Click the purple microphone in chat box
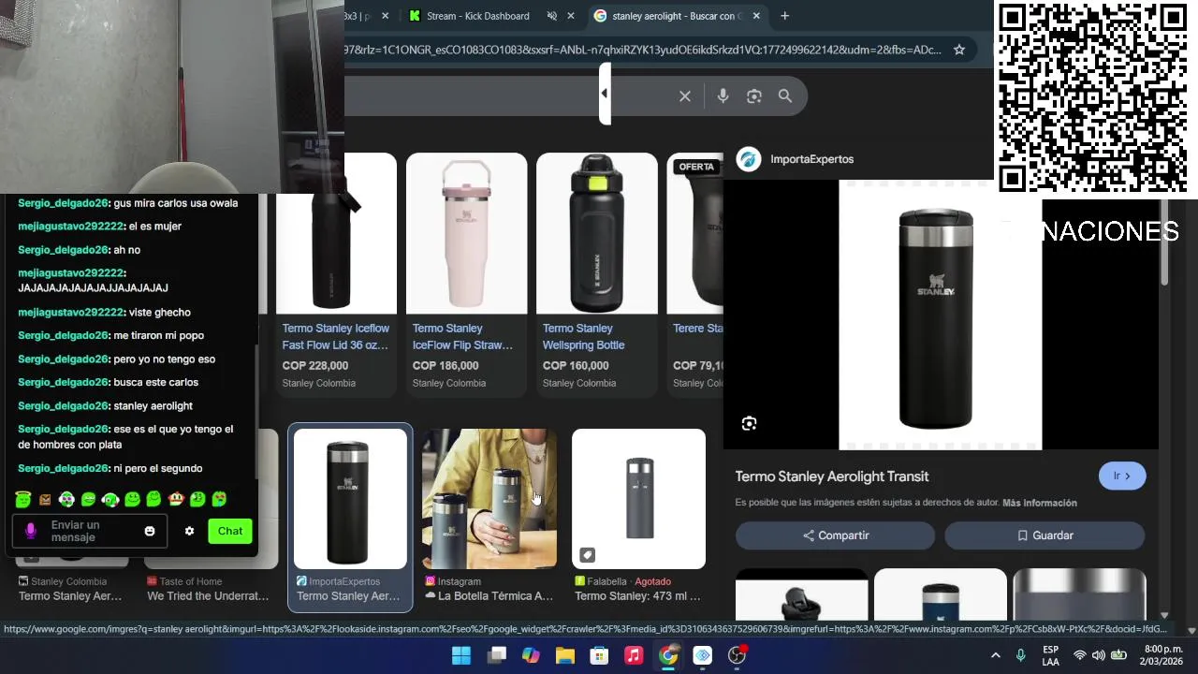 (30, 532)
